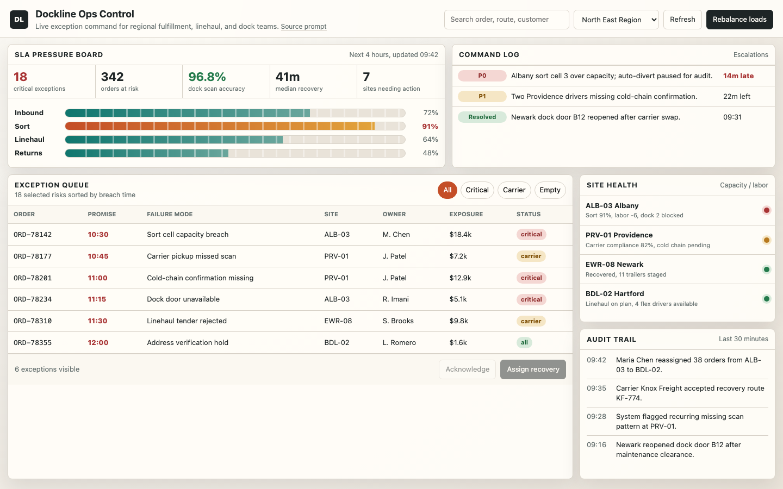Screen dimensions: 783x489
Task: Click the green status dot for EWR-08 Newark
Action: (x=767, y=269)
